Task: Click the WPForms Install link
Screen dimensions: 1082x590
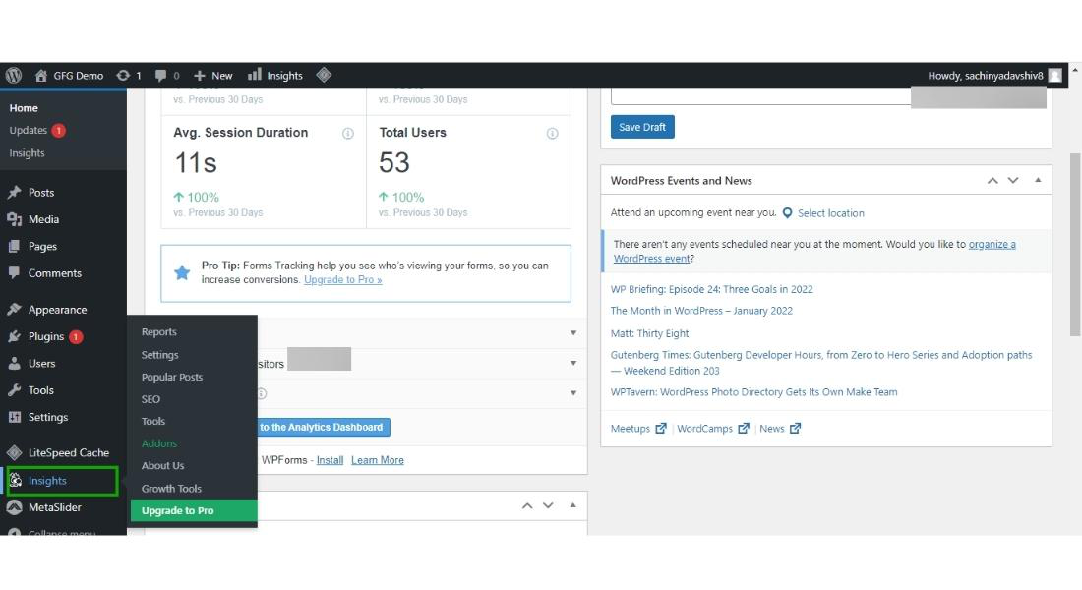Action: tap(330, 460)
